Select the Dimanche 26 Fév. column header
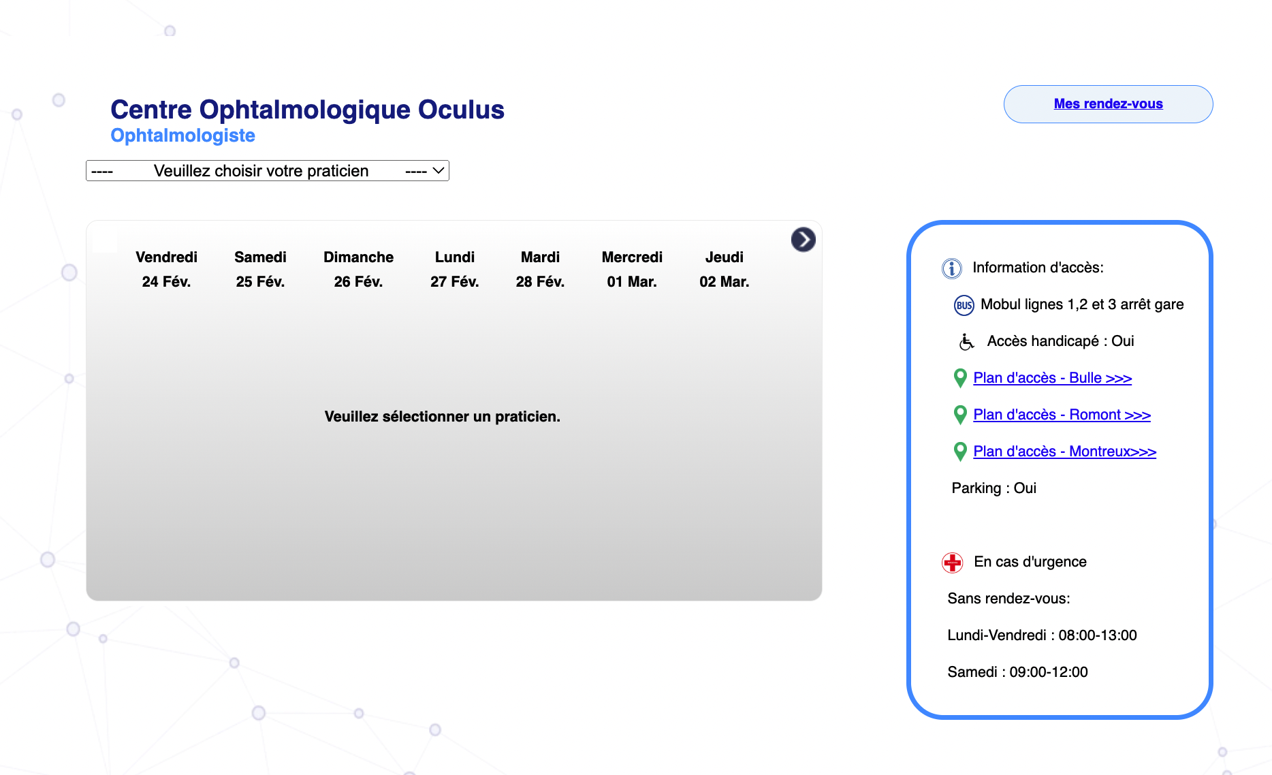This screenshot has height=775, width=1272. click(x=358, y=269)
